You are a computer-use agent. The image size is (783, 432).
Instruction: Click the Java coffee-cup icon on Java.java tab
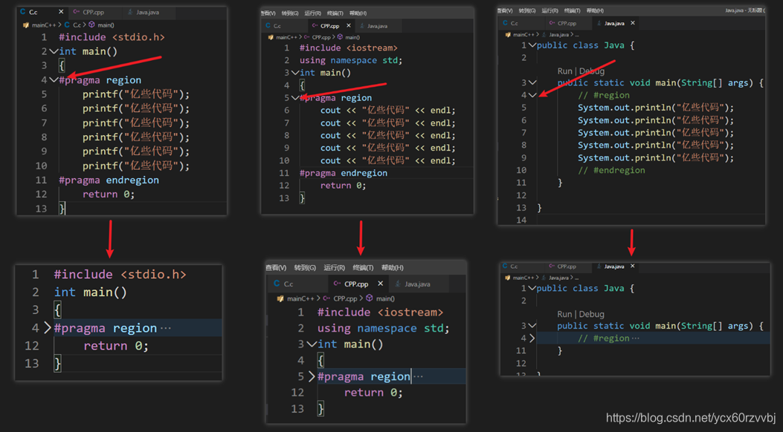(599, 24)
